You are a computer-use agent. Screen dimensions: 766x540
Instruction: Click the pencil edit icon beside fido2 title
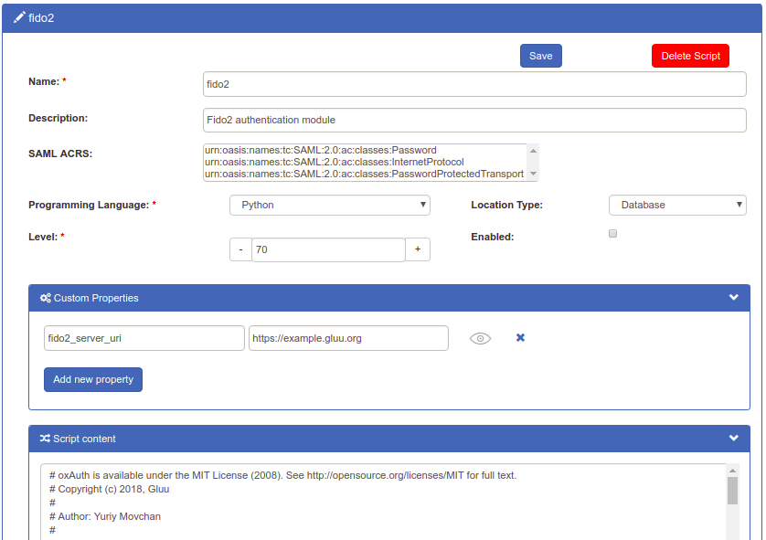coord(19,17)
